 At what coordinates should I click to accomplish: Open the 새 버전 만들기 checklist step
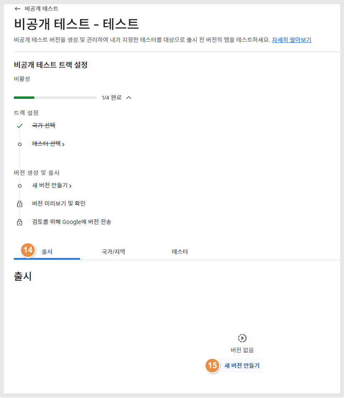(52, 186)
